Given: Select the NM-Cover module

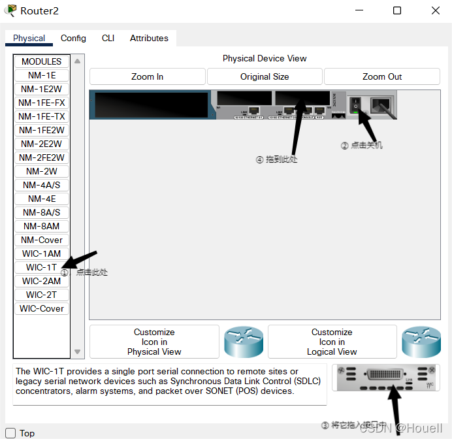Looking at the screenshot, I should point(42,240).
